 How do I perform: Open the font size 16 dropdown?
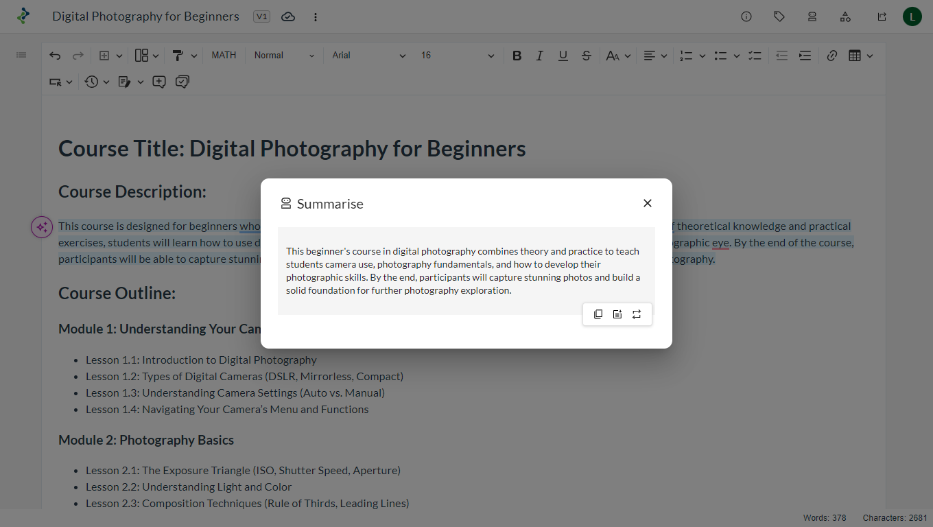coord(457,56)
